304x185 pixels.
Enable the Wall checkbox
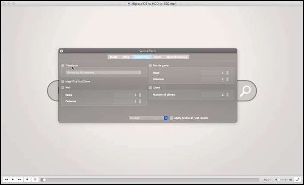63,88
